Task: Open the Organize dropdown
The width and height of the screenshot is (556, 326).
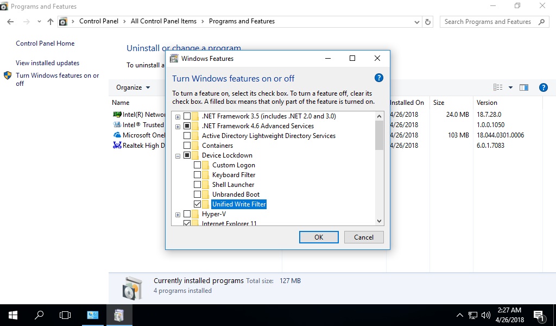Action: (133, 87)
